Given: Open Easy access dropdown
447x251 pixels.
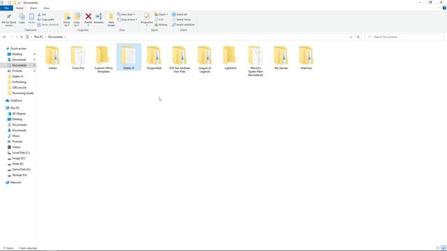Looking at the screenshot, I should pyautogui.click(x=127, y=20).
